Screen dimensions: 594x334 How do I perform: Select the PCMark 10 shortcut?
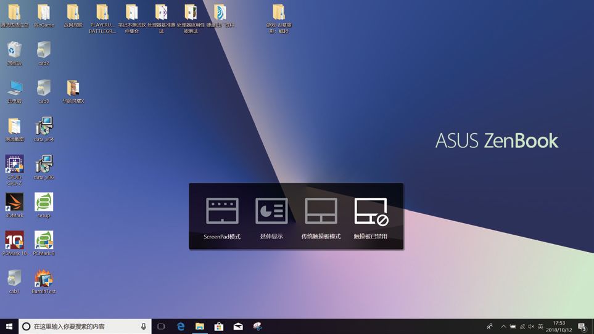14,243
